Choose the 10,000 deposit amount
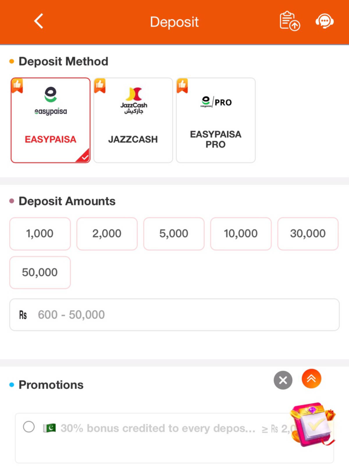Image resolution: width=349 pixels, height=466 pixels. click(x=241, y=233)
